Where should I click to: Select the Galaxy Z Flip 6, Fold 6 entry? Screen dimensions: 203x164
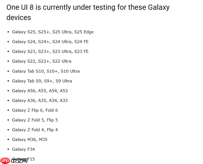(x=35, y=110)
